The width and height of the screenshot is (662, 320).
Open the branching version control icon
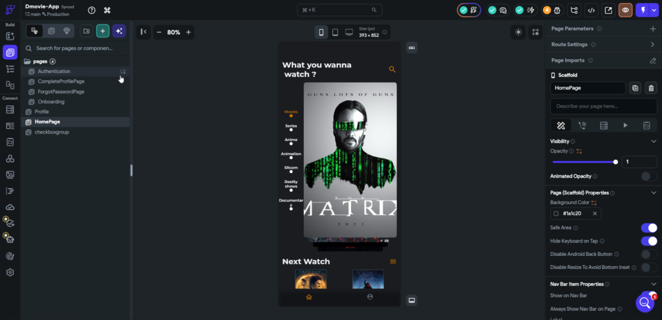574,10
